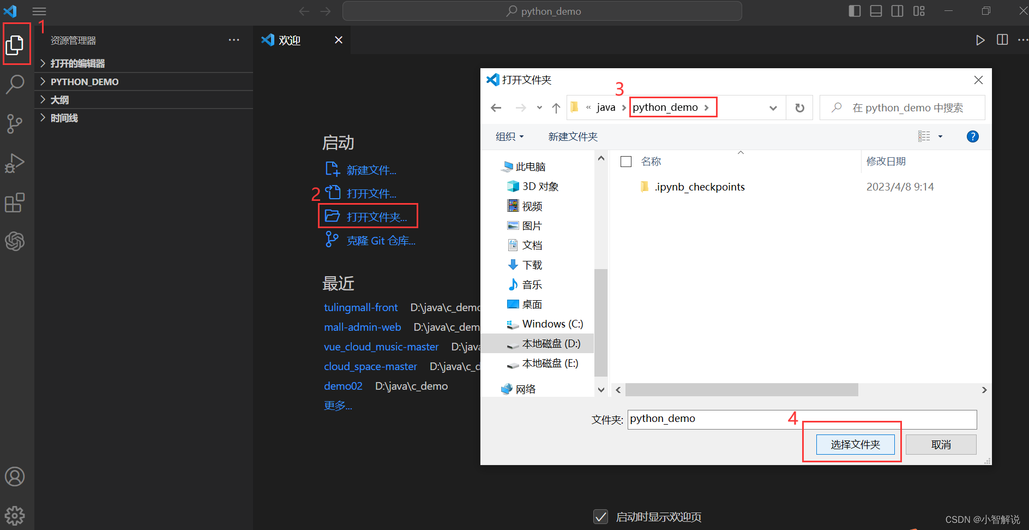The image size is (1029, 530).
Task: Open customize layout icon in title bar
Action: (919, 11)
